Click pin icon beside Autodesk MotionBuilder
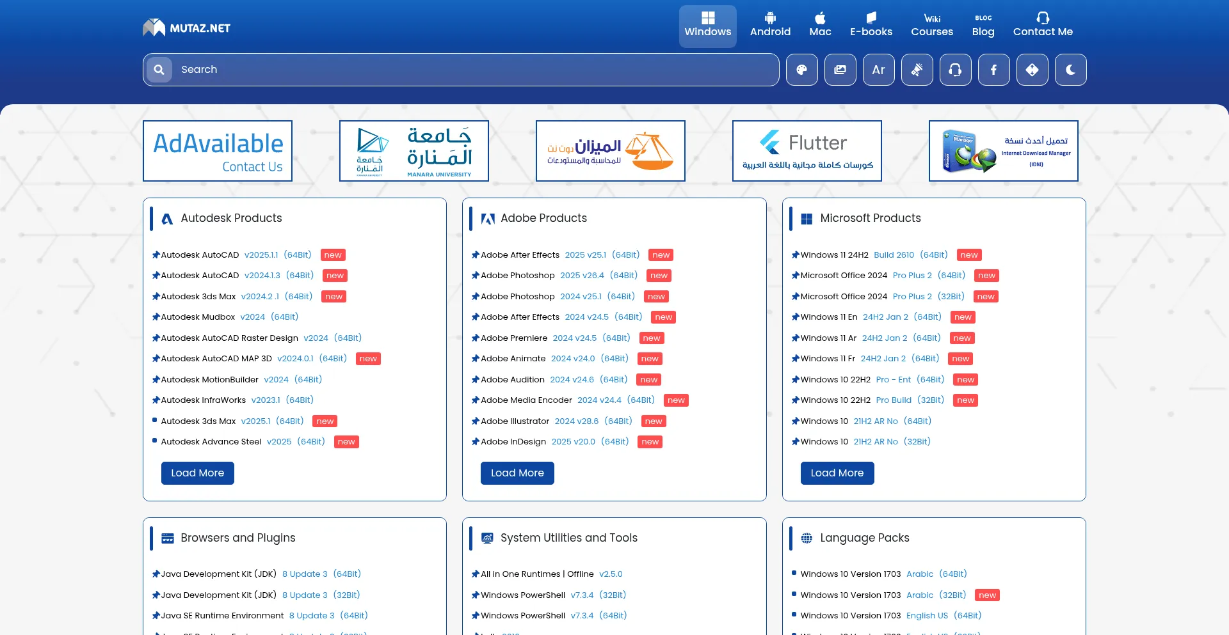This screenshot has width=1229, height=635. 156,380
